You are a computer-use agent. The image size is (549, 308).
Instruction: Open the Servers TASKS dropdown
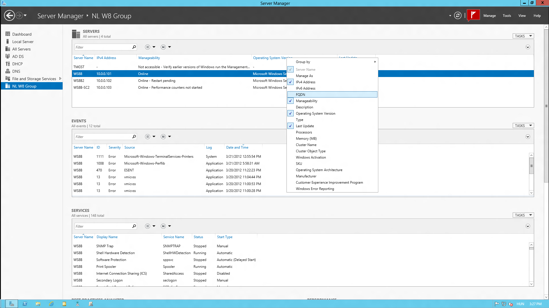point(523,36)
